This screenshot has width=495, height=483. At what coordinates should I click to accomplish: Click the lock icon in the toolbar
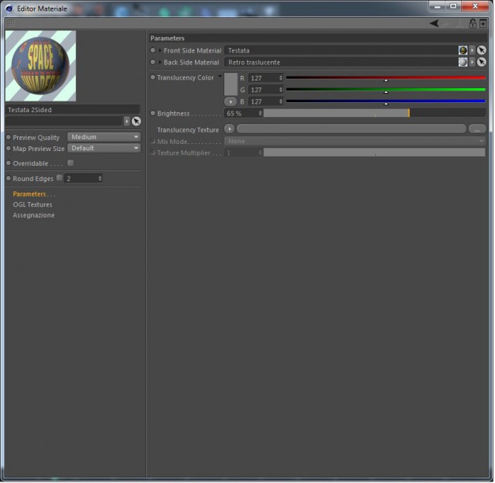(473, 23)
